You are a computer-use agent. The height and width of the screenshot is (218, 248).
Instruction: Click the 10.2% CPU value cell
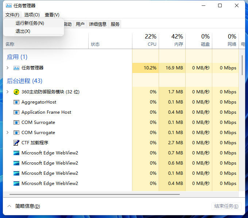146,68
